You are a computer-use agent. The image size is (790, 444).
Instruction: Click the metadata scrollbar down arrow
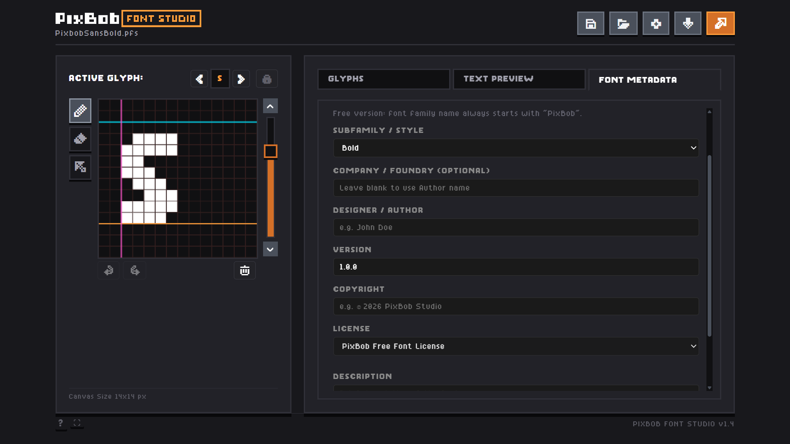click(x=709, y=388)
